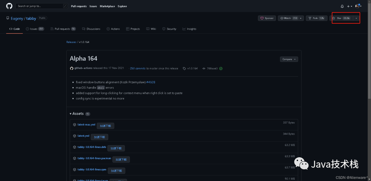Click accelerated download for linux.pacman

coord(121,159)
